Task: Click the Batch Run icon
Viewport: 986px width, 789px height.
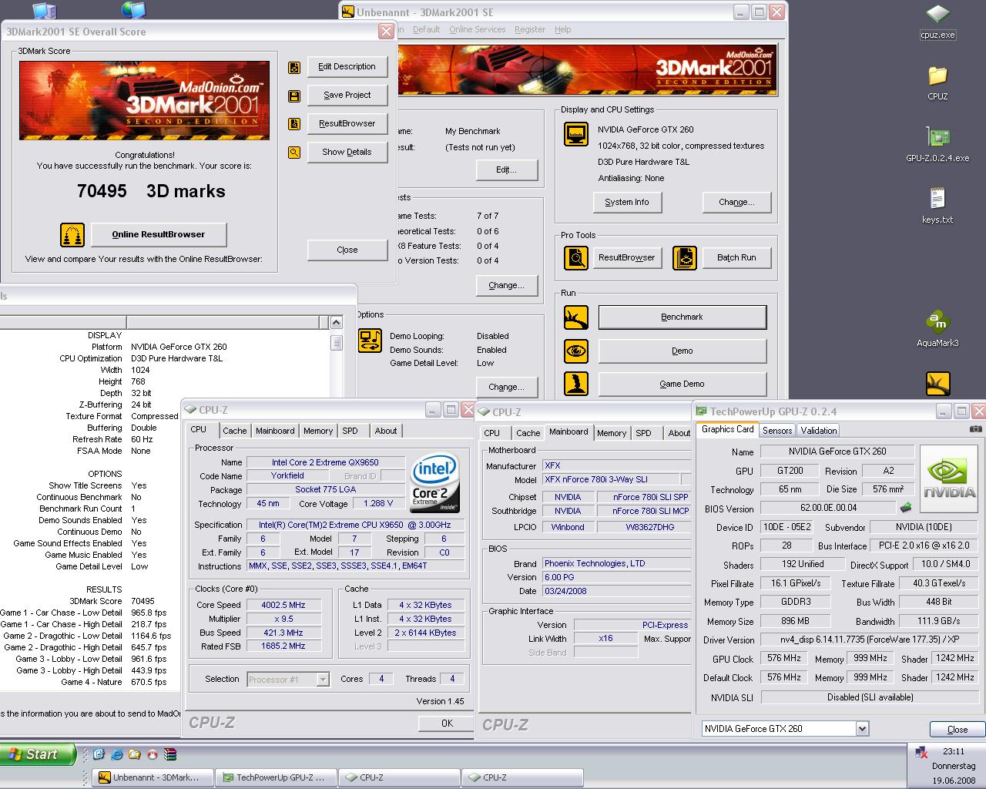Action: pyautogui.click(x=685, y=258)
